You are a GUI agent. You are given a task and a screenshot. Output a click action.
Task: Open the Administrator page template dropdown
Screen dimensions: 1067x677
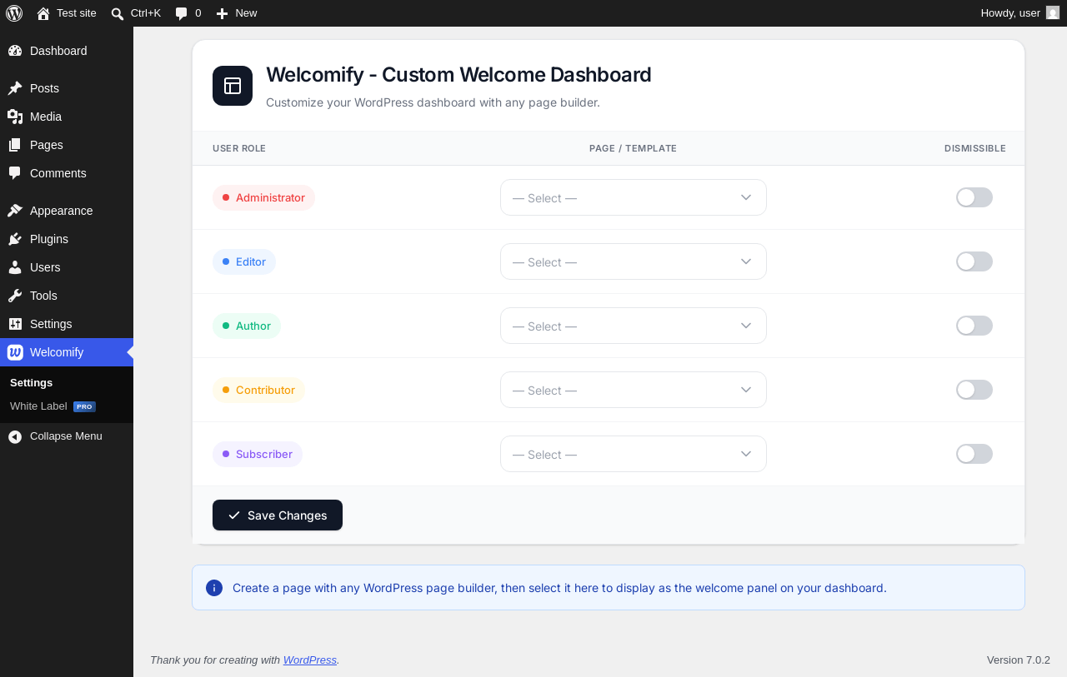[x=634, y=197]
